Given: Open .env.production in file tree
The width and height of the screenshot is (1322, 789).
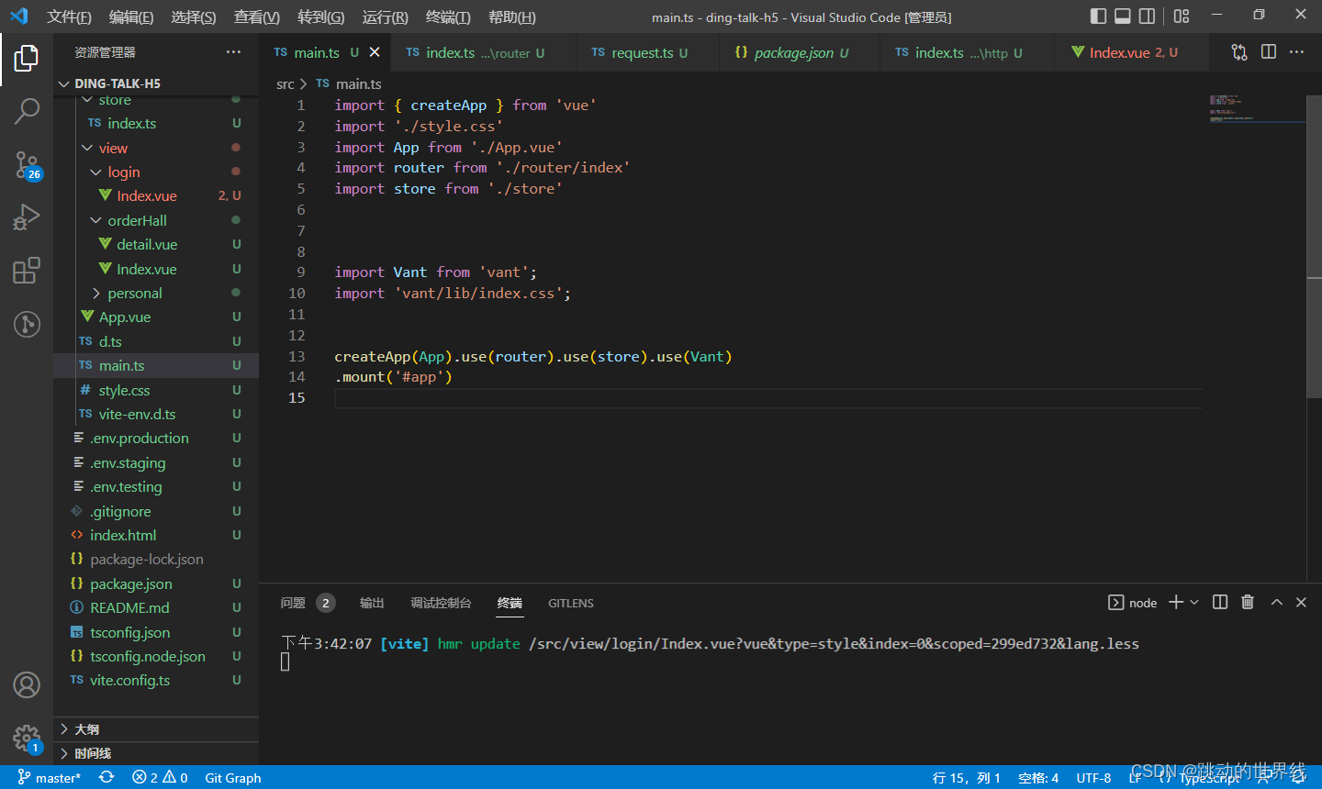Looking at the screenshot, I should (x=156, y=438).
